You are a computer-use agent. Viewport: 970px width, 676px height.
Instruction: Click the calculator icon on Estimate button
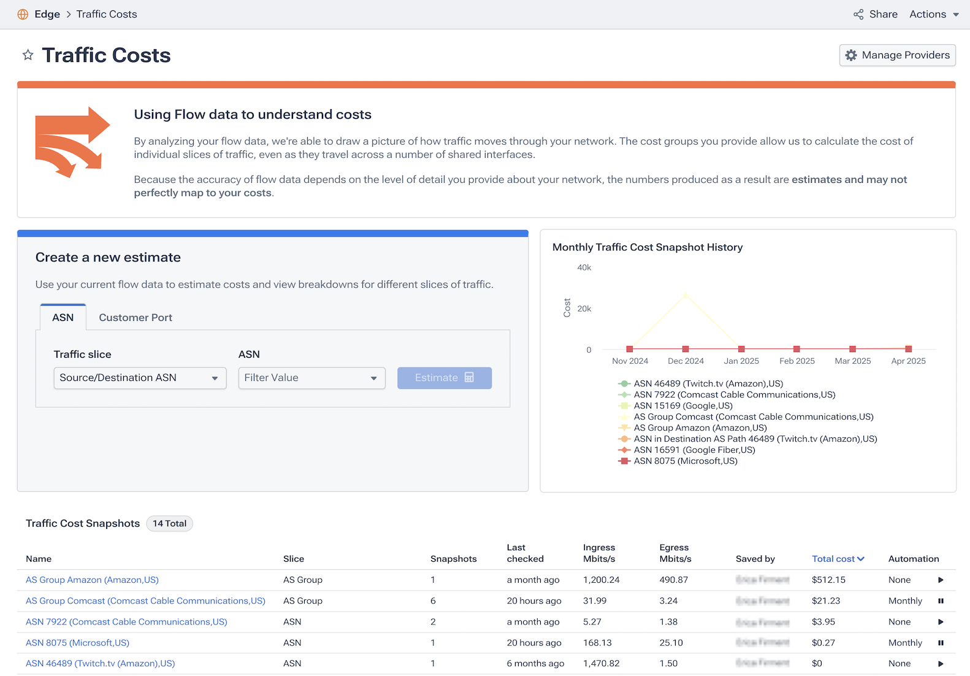(x=469, y=377)
